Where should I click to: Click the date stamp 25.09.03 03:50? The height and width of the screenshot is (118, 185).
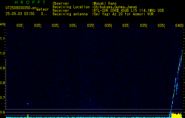coord(20,14)
